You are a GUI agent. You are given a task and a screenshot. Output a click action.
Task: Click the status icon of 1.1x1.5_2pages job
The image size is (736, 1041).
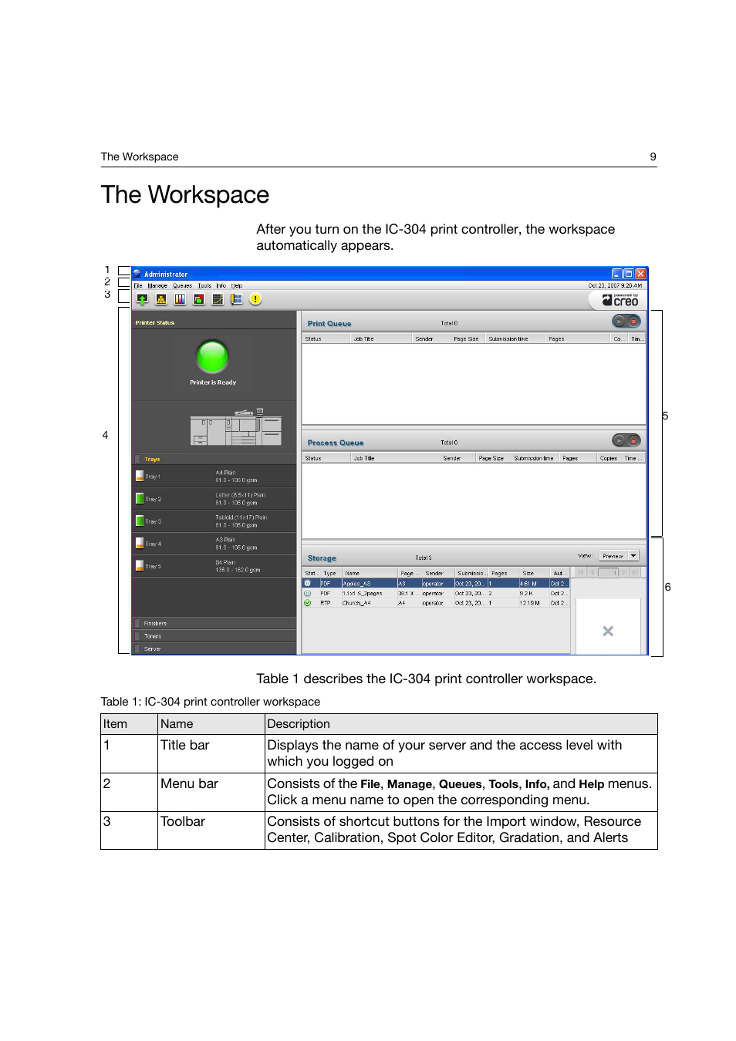tap(307, 593)
